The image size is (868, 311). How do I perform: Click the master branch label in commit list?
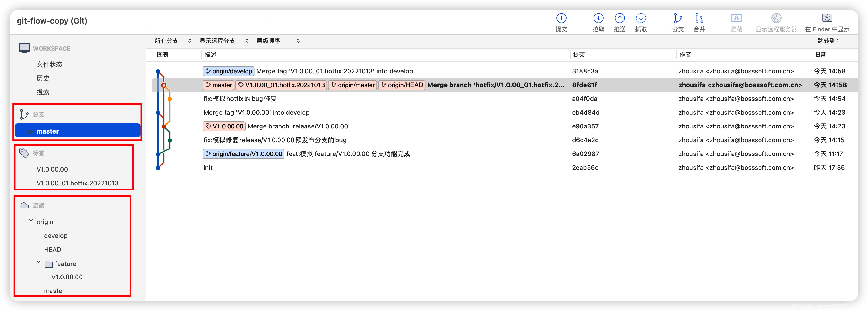point(218,85)
